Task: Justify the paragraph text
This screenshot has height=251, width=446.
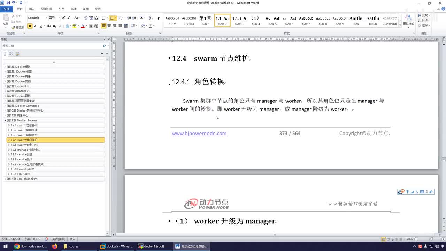Action: 120,26
